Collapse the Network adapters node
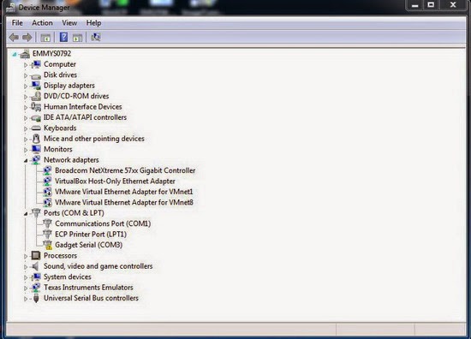Image resolution: width=471 pixels, height=339 pixels. (x=26, y=161)
